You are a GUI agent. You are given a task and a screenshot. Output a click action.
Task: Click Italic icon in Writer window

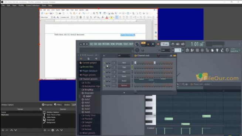[84, 17]
